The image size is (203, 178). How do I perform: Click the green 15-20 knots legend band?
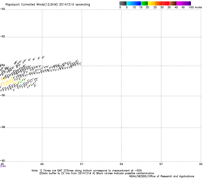click(144, 3)
